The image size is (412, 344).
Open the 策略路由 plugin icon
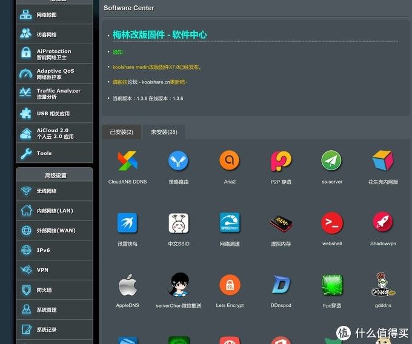point(178,160)
